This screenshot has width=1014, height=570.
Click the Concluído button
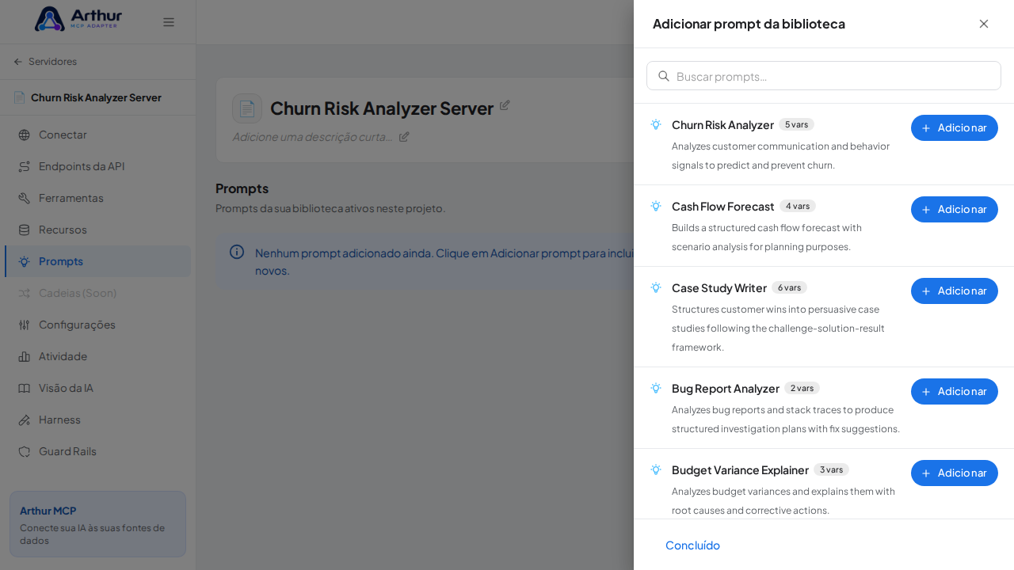[x=692, y=545]
